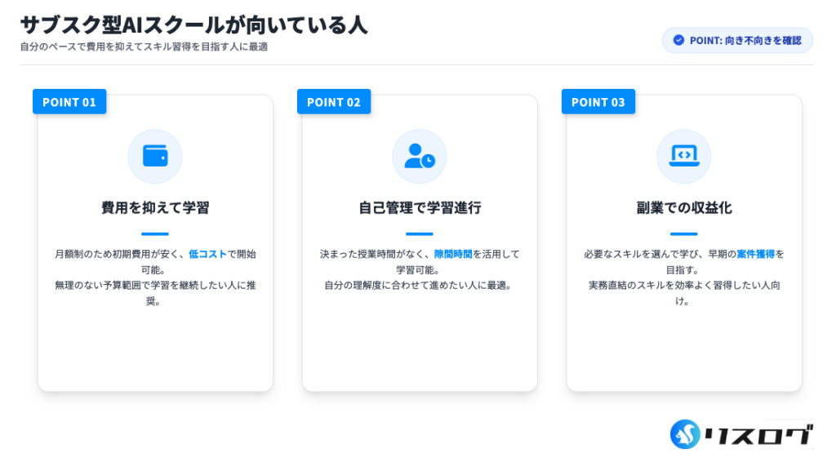Click the main title サブスク型AIスクールが向いている人

pos(193,24)
